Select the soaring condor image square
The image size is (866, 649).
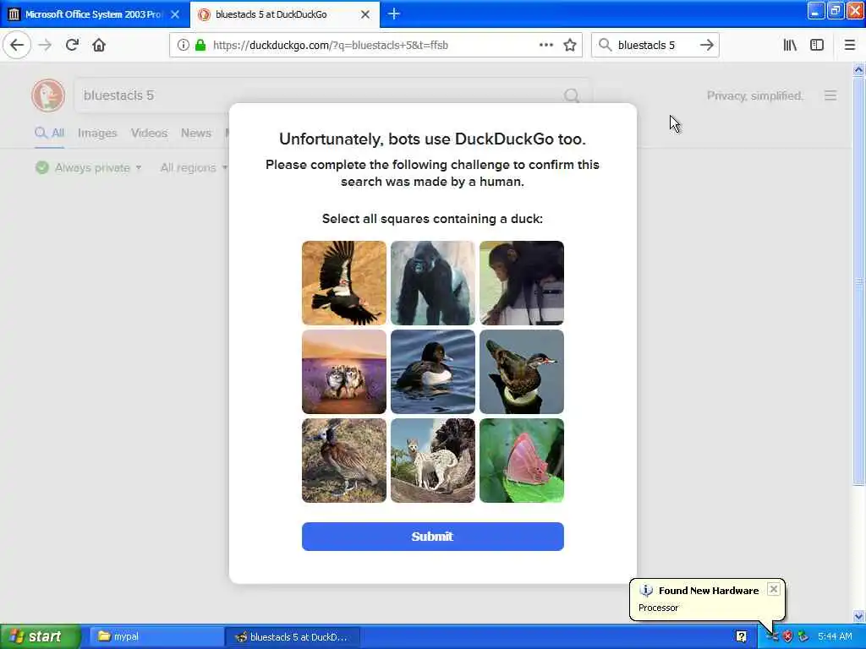click(344, 282)
